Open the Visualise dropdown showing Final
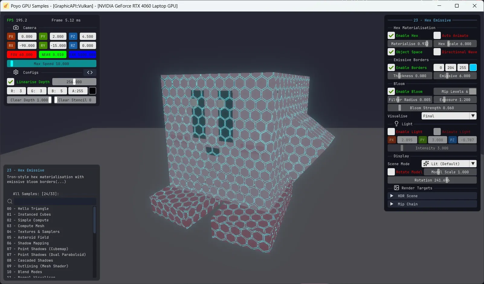 pyautogui.click(x=448, y=116)
